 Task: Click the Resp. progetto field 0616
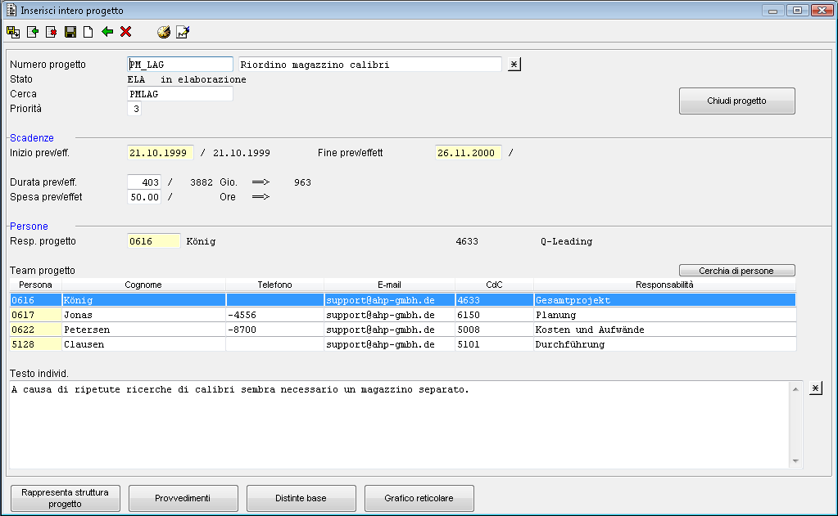pos(154,241)
